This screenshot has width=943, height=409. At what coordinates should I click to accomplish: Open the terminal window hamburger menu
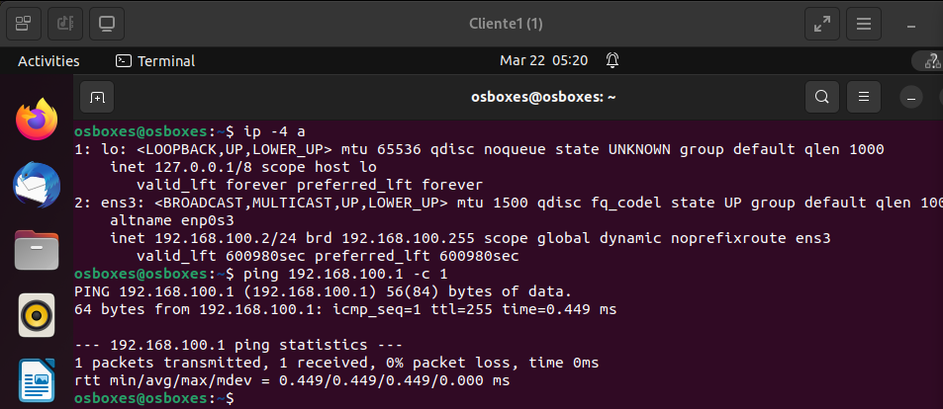[x=864, y=97]
